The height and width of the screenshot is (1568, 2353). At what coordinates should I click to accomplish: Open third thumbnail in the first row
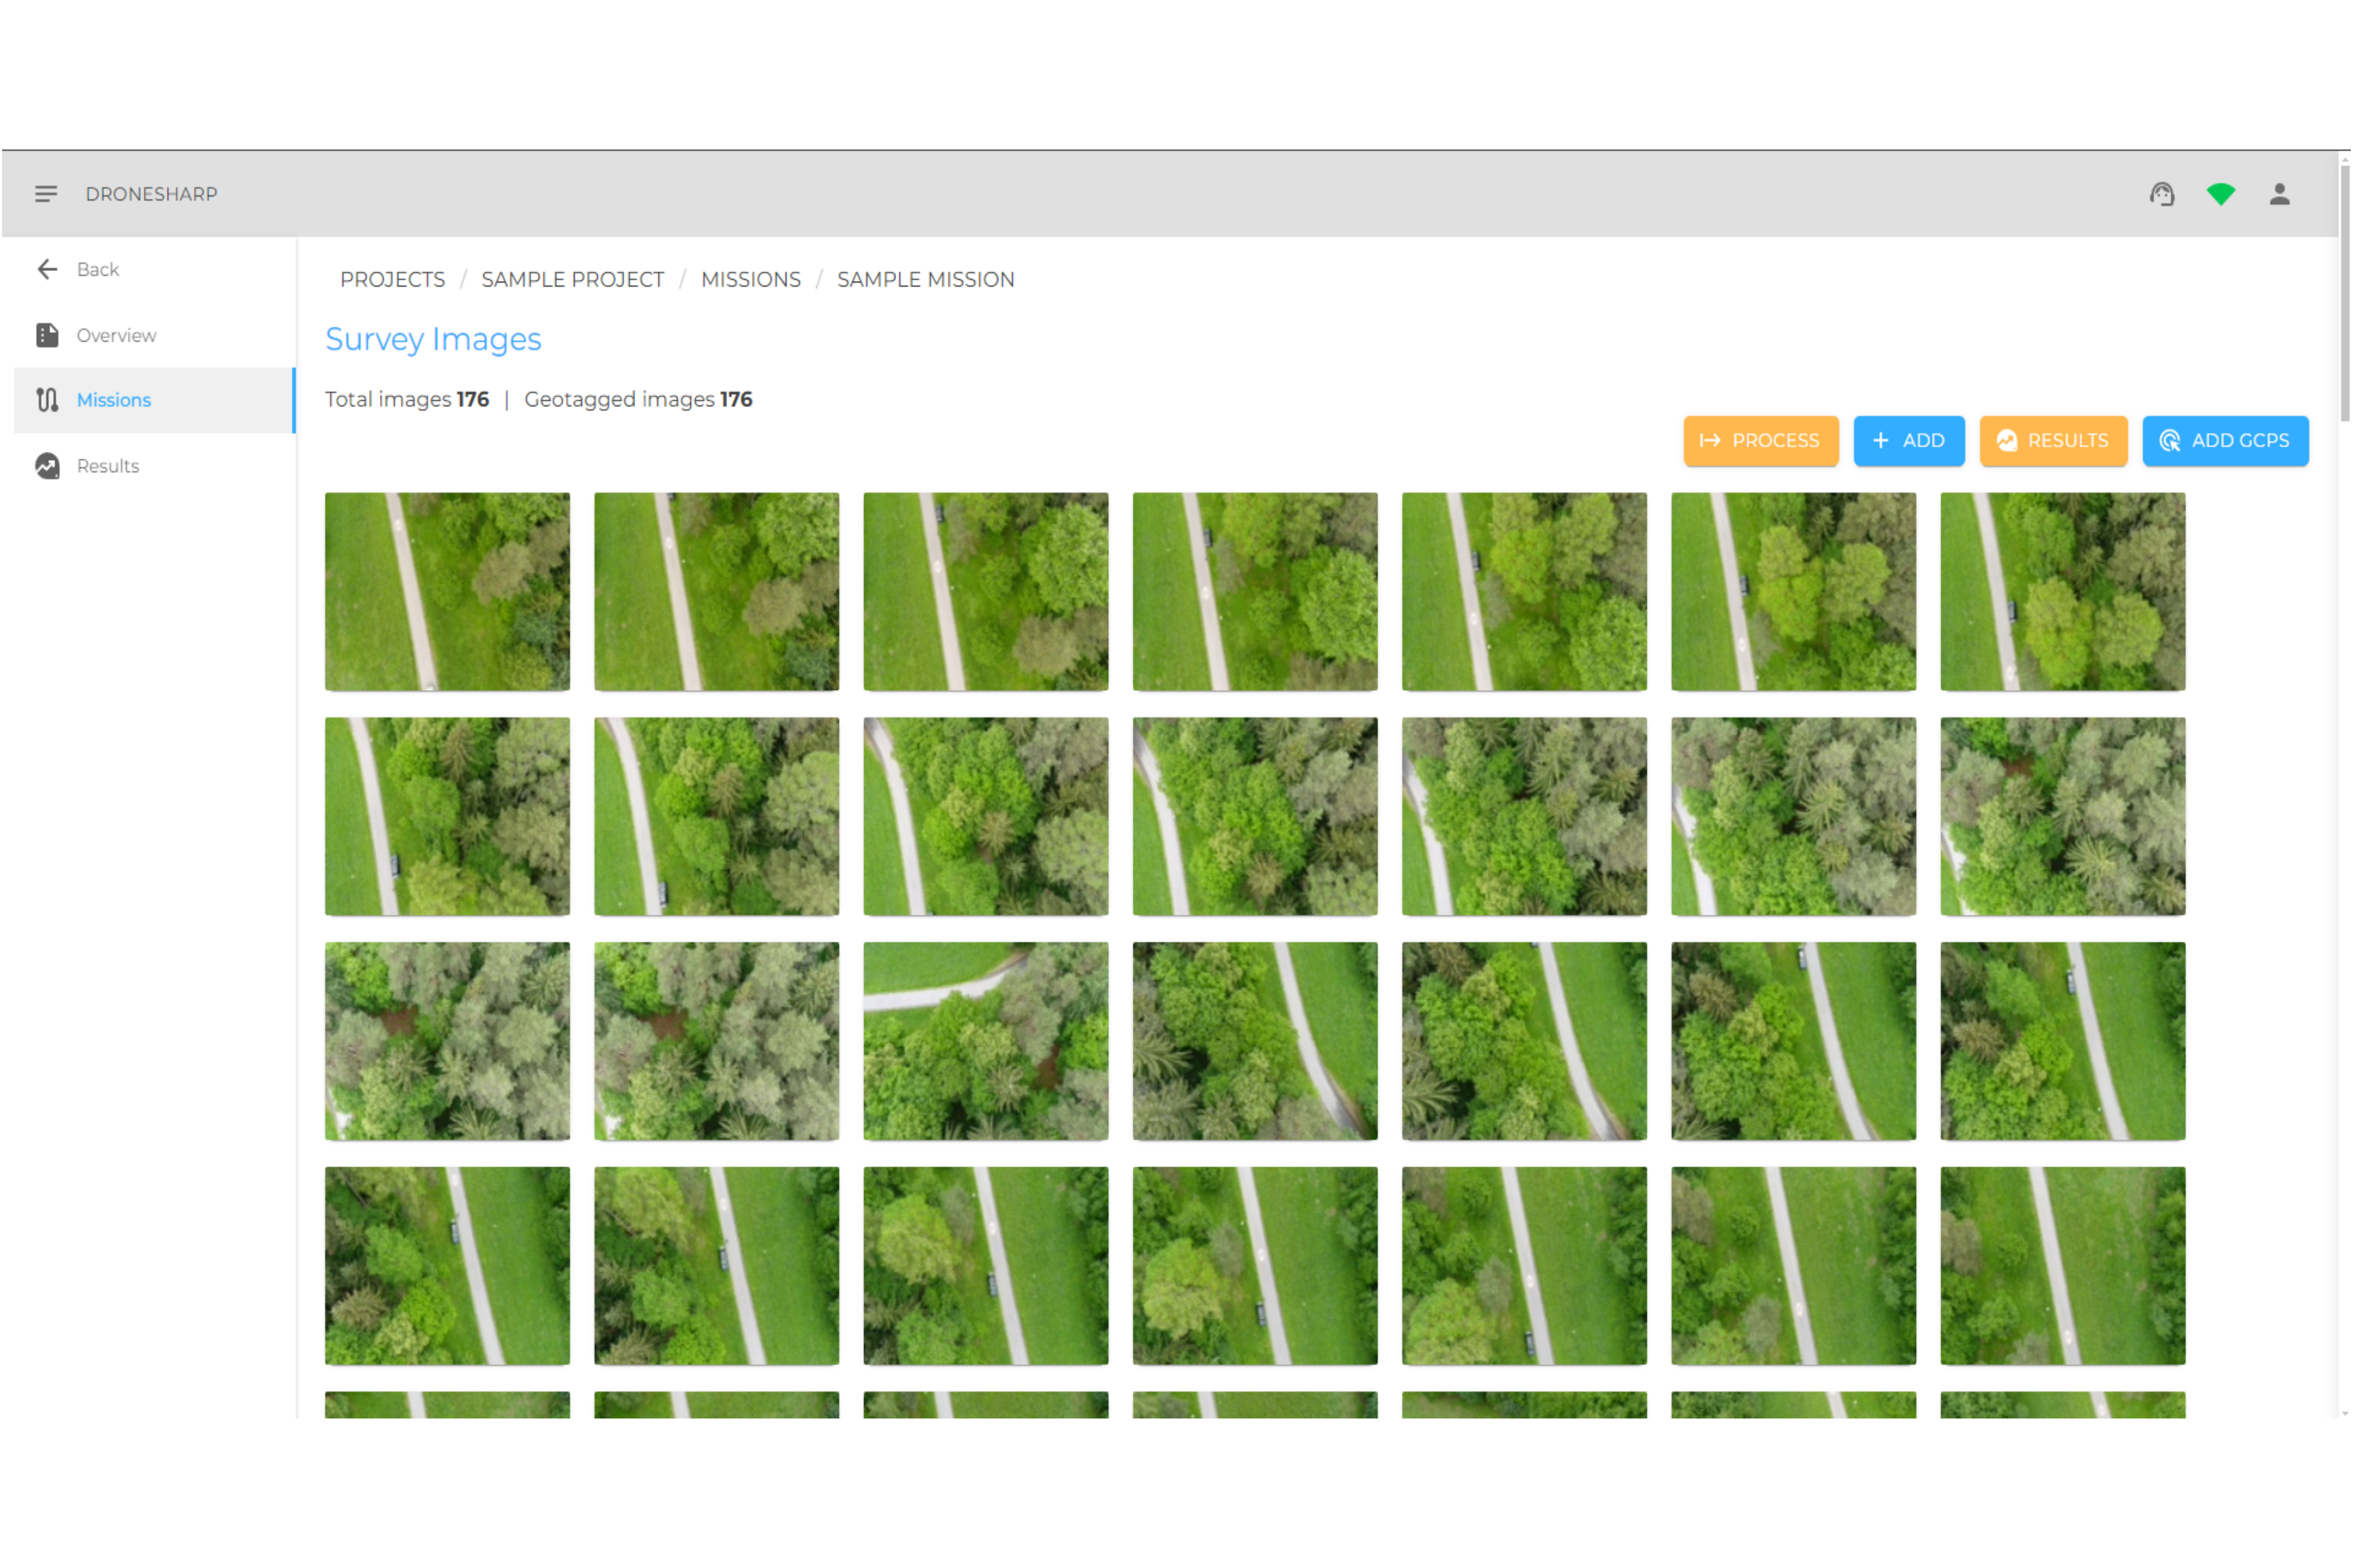tap(985, 591)
